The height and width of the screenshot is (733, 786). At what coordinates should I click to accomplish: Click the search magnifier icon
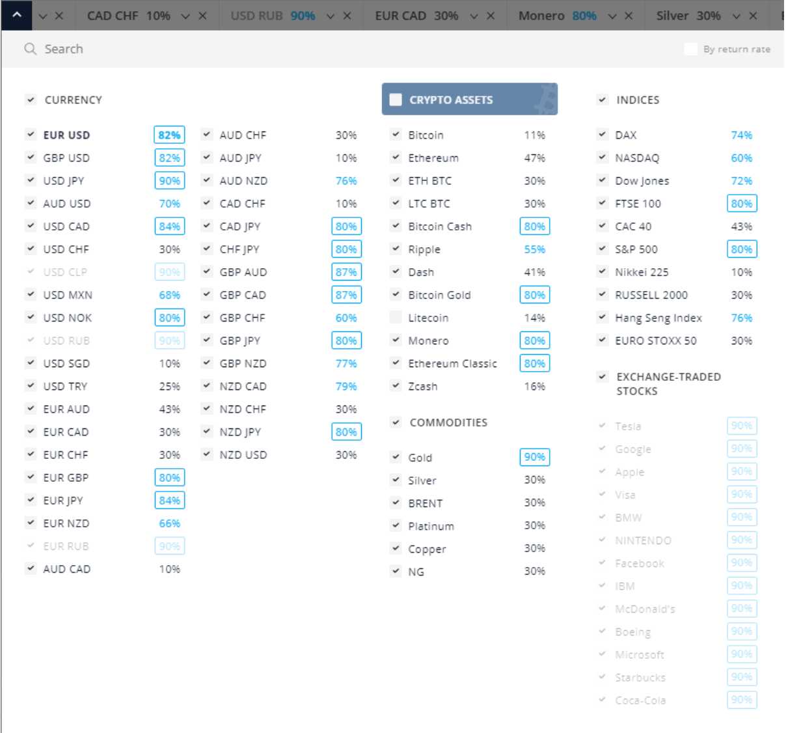click(x=30, y=49)
